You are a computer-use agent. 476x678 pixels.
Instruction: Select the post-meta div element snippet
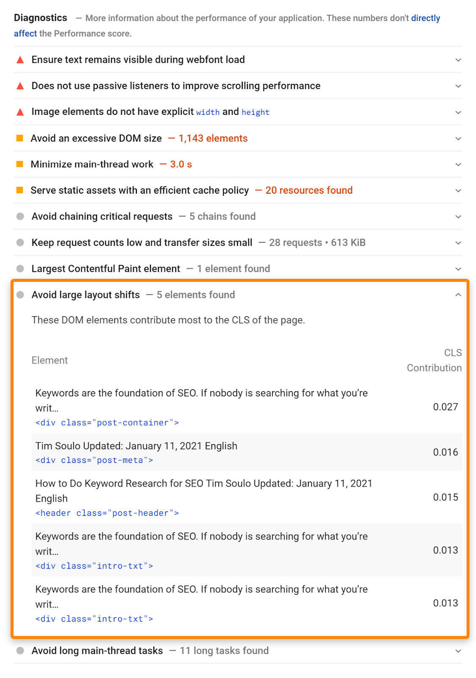tap(94, 460)
